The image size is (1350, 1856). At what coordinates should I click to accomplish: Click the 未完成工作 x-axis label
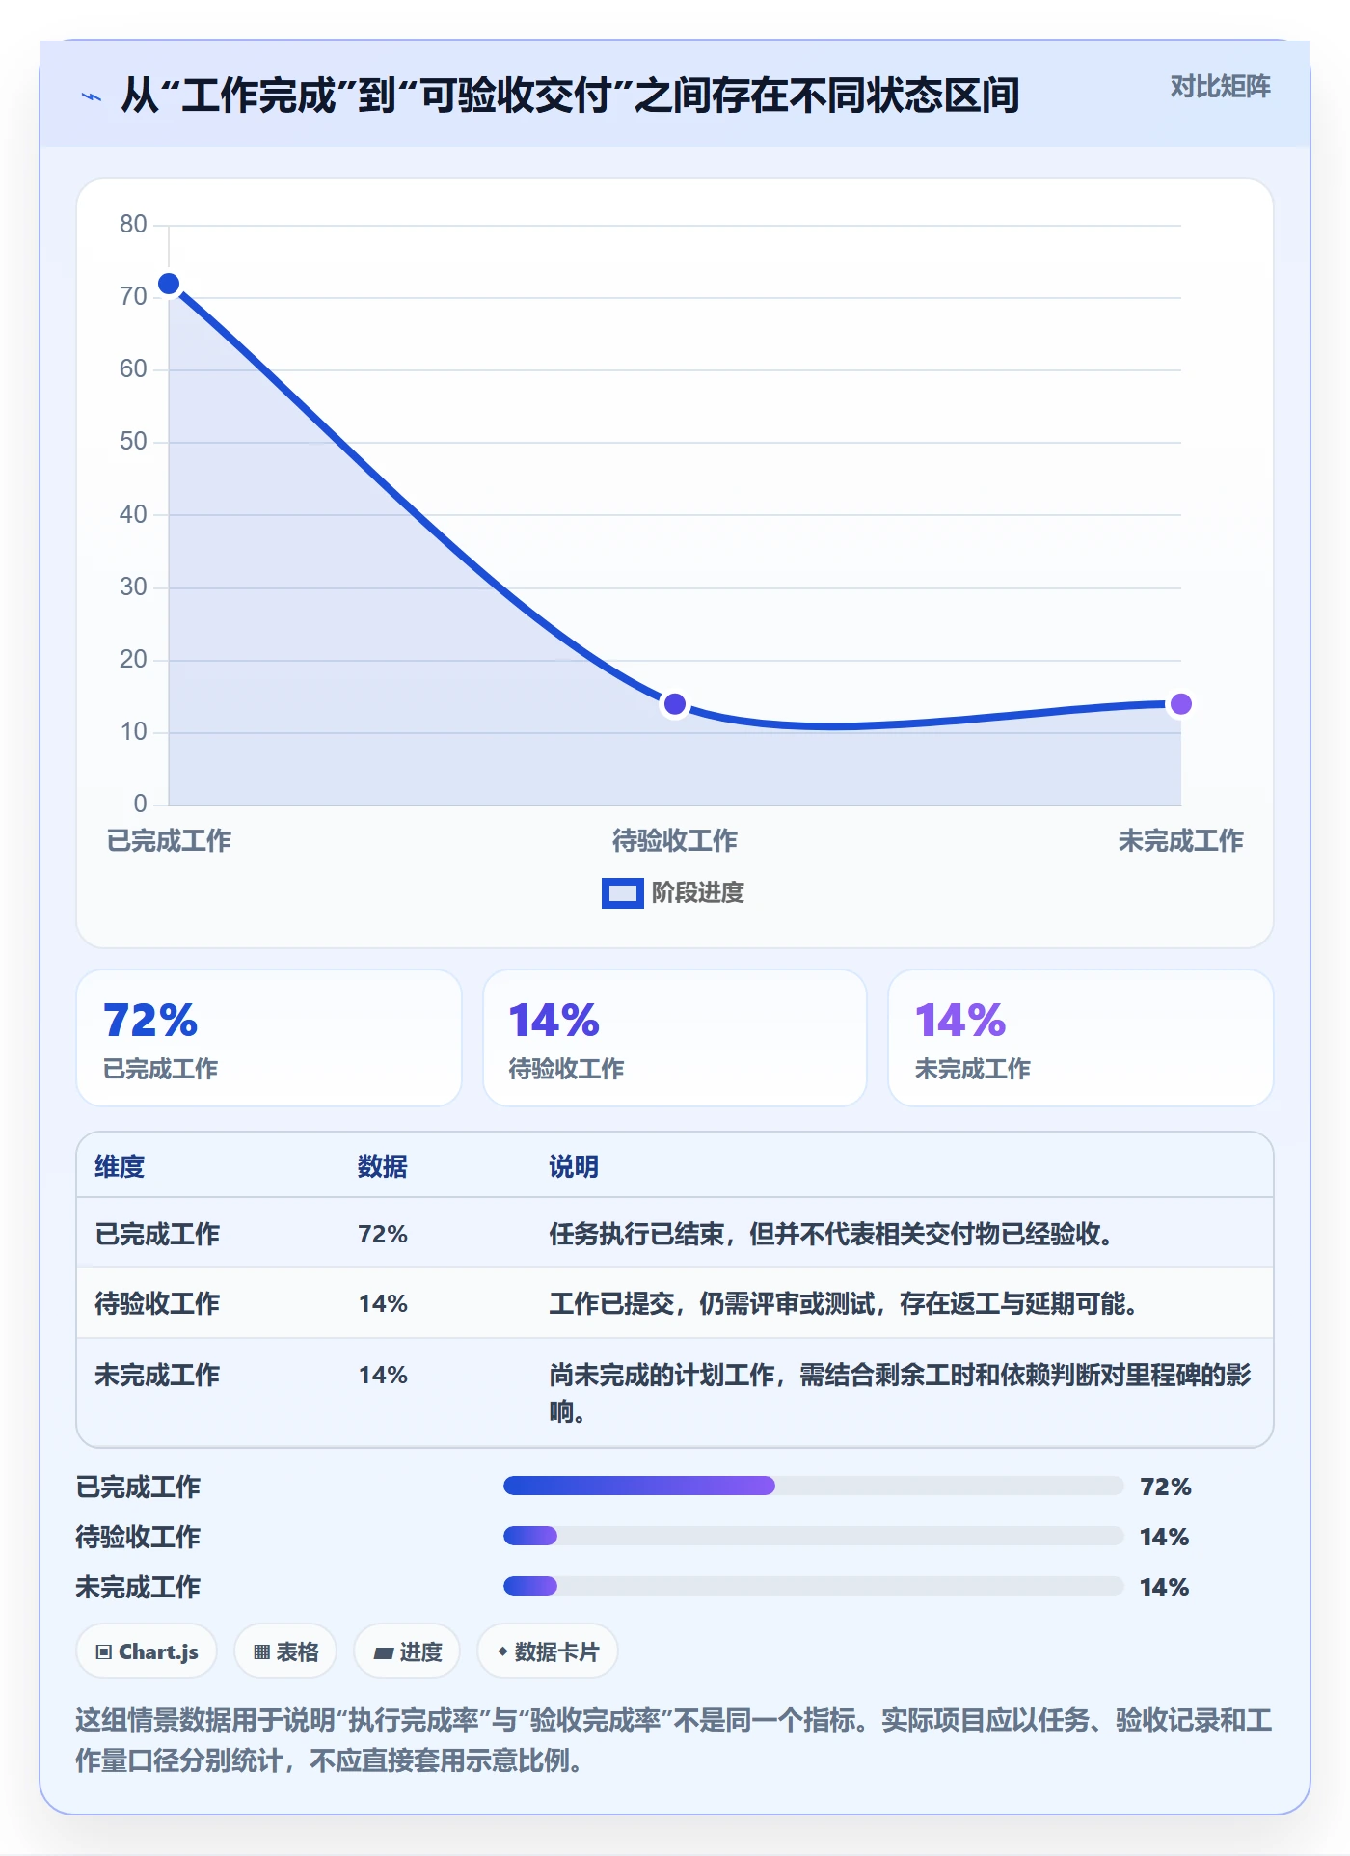[x=1180, y=841]
